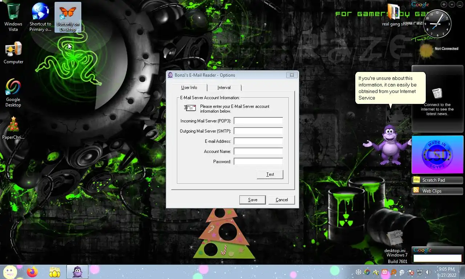Select the Google Desktop icon
Screen dimensions: 465x279
coord(13,93)
